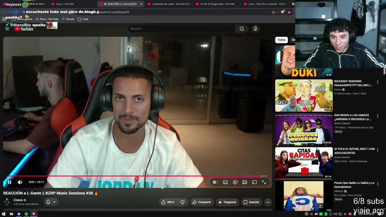
Task: Open options for the BIZZARAP SESSIONS video
Action: pyautogui.click(x=378, y=82)
